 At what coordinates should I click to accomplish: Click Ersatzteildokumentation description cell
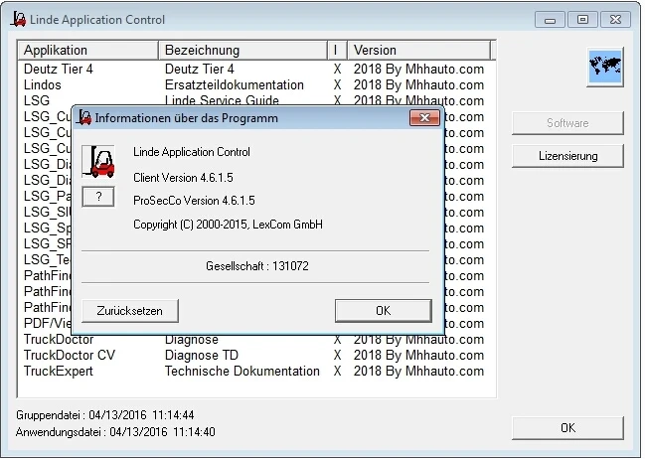[x=235, y=84]
